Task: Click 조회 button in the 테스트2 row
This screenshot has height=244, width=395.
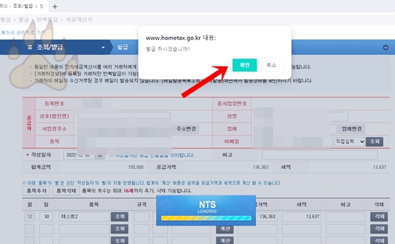Action: click(x=120, y=216)
